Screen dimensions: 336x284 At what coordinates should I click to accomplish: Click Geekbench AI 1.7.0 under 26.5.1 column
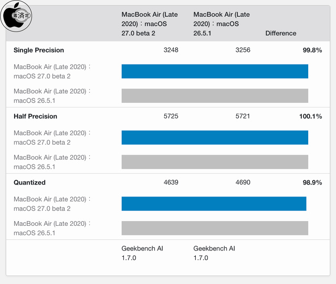pos(214,253)
